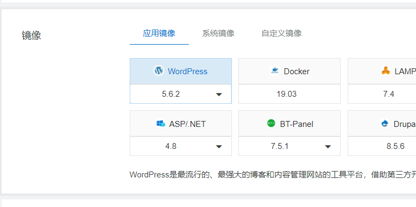Click the Drupal version value 8.5.6
This screenshot has width=416, height=207.
pyautogui.click(x=396, y=146)
